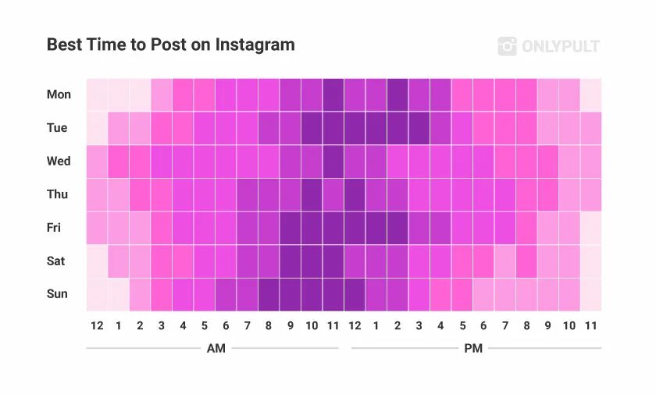Click the ONLYPULT brand text
Screen dimensions: 656x394
[x=561, y=46]
